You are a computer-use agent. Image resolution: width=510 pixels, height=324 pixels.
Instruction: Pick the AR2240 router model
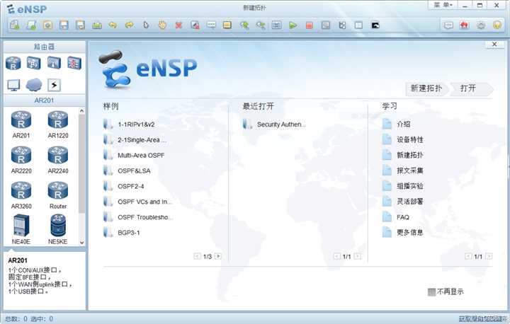point(58,160)
